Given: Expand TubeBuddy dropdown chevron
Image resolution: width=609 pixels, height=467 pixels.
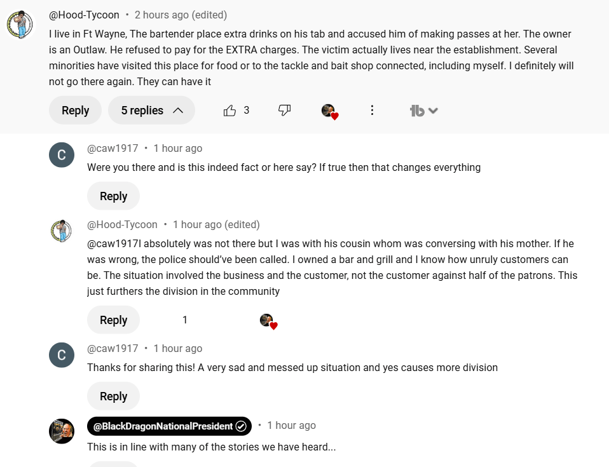Looking at the screenshot, I should [x=434, y=111].
